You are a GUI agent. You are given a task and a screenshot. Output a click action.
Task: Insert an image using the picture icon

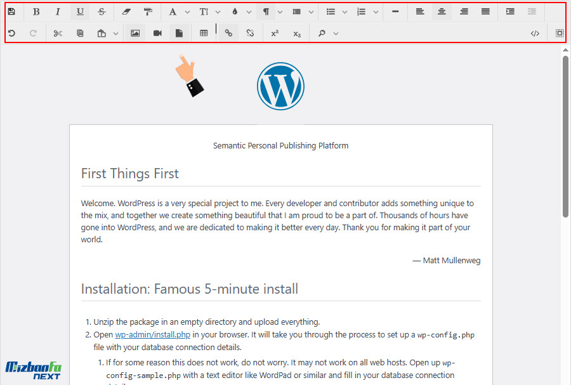(135, 33)
